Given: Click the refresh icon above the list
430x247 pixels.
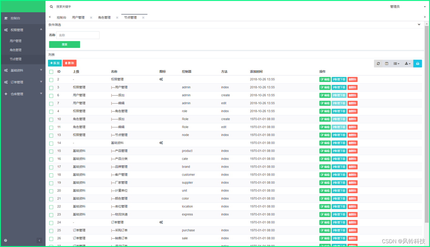Looking at the screenshot, I should click(x=378, y=63).
